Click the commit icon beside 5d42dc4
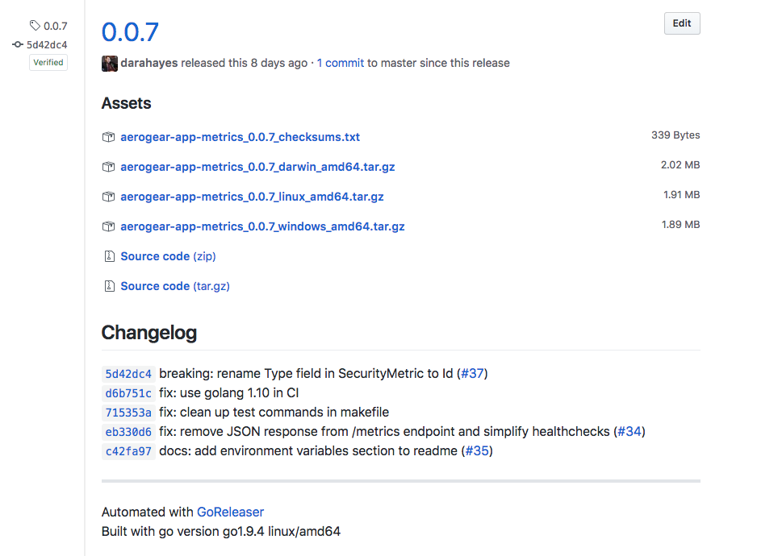The width and height of the screenshot is (757, 556). click(x=18, y=44)
